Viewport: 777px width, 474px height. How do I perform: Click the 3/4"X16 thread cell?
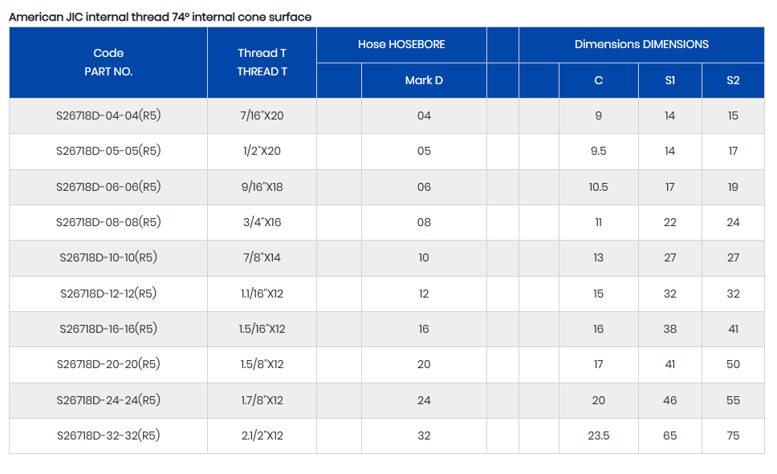tap(262, 222)
